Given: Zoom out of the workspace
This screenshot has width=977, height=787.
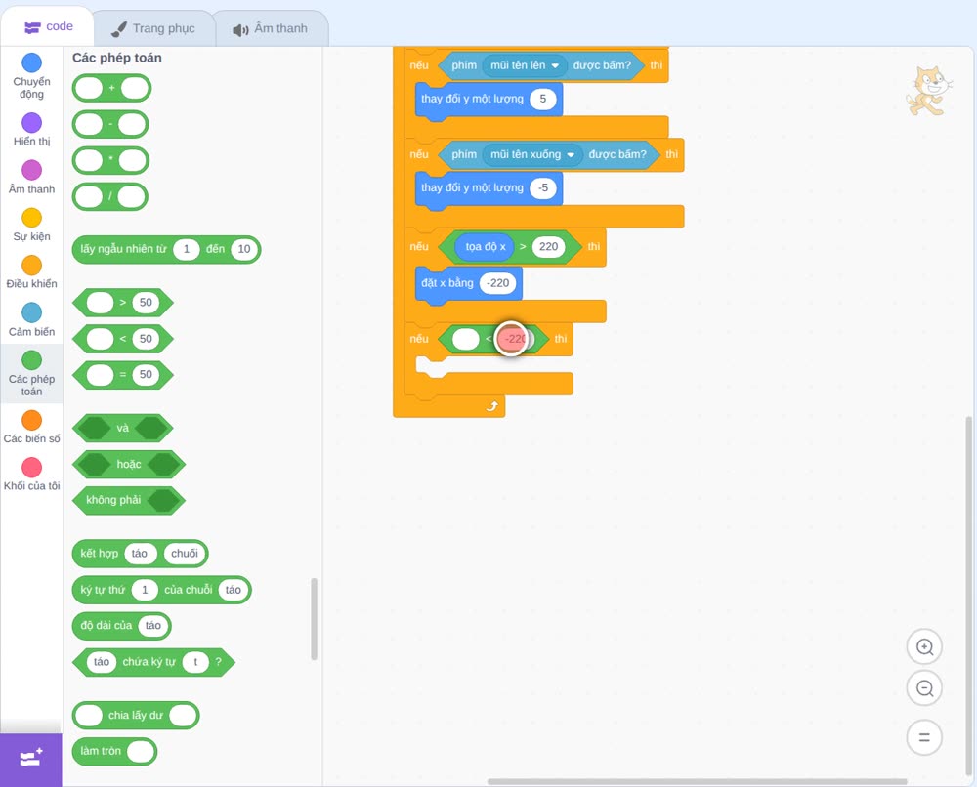Looking at the screenshot, I should click(x=924, y=688).
